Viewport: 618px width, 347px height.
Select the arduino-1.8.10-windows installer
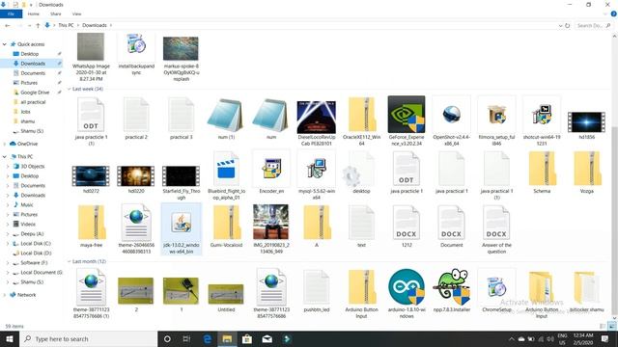[x=407, y=287]
